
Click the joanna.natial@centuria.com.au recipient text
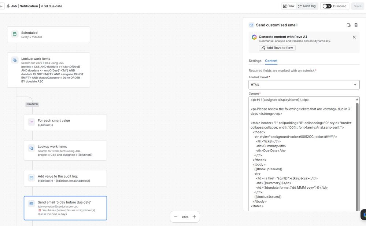click(58, 206)
